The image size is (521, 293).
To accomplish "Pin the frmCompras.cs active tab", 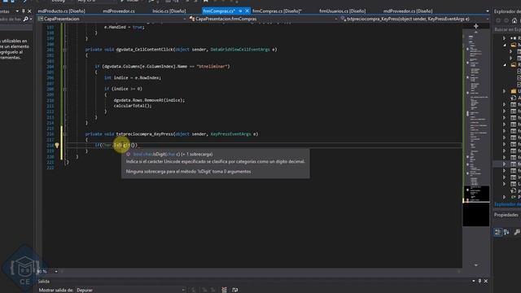I will tap(240, 11).
